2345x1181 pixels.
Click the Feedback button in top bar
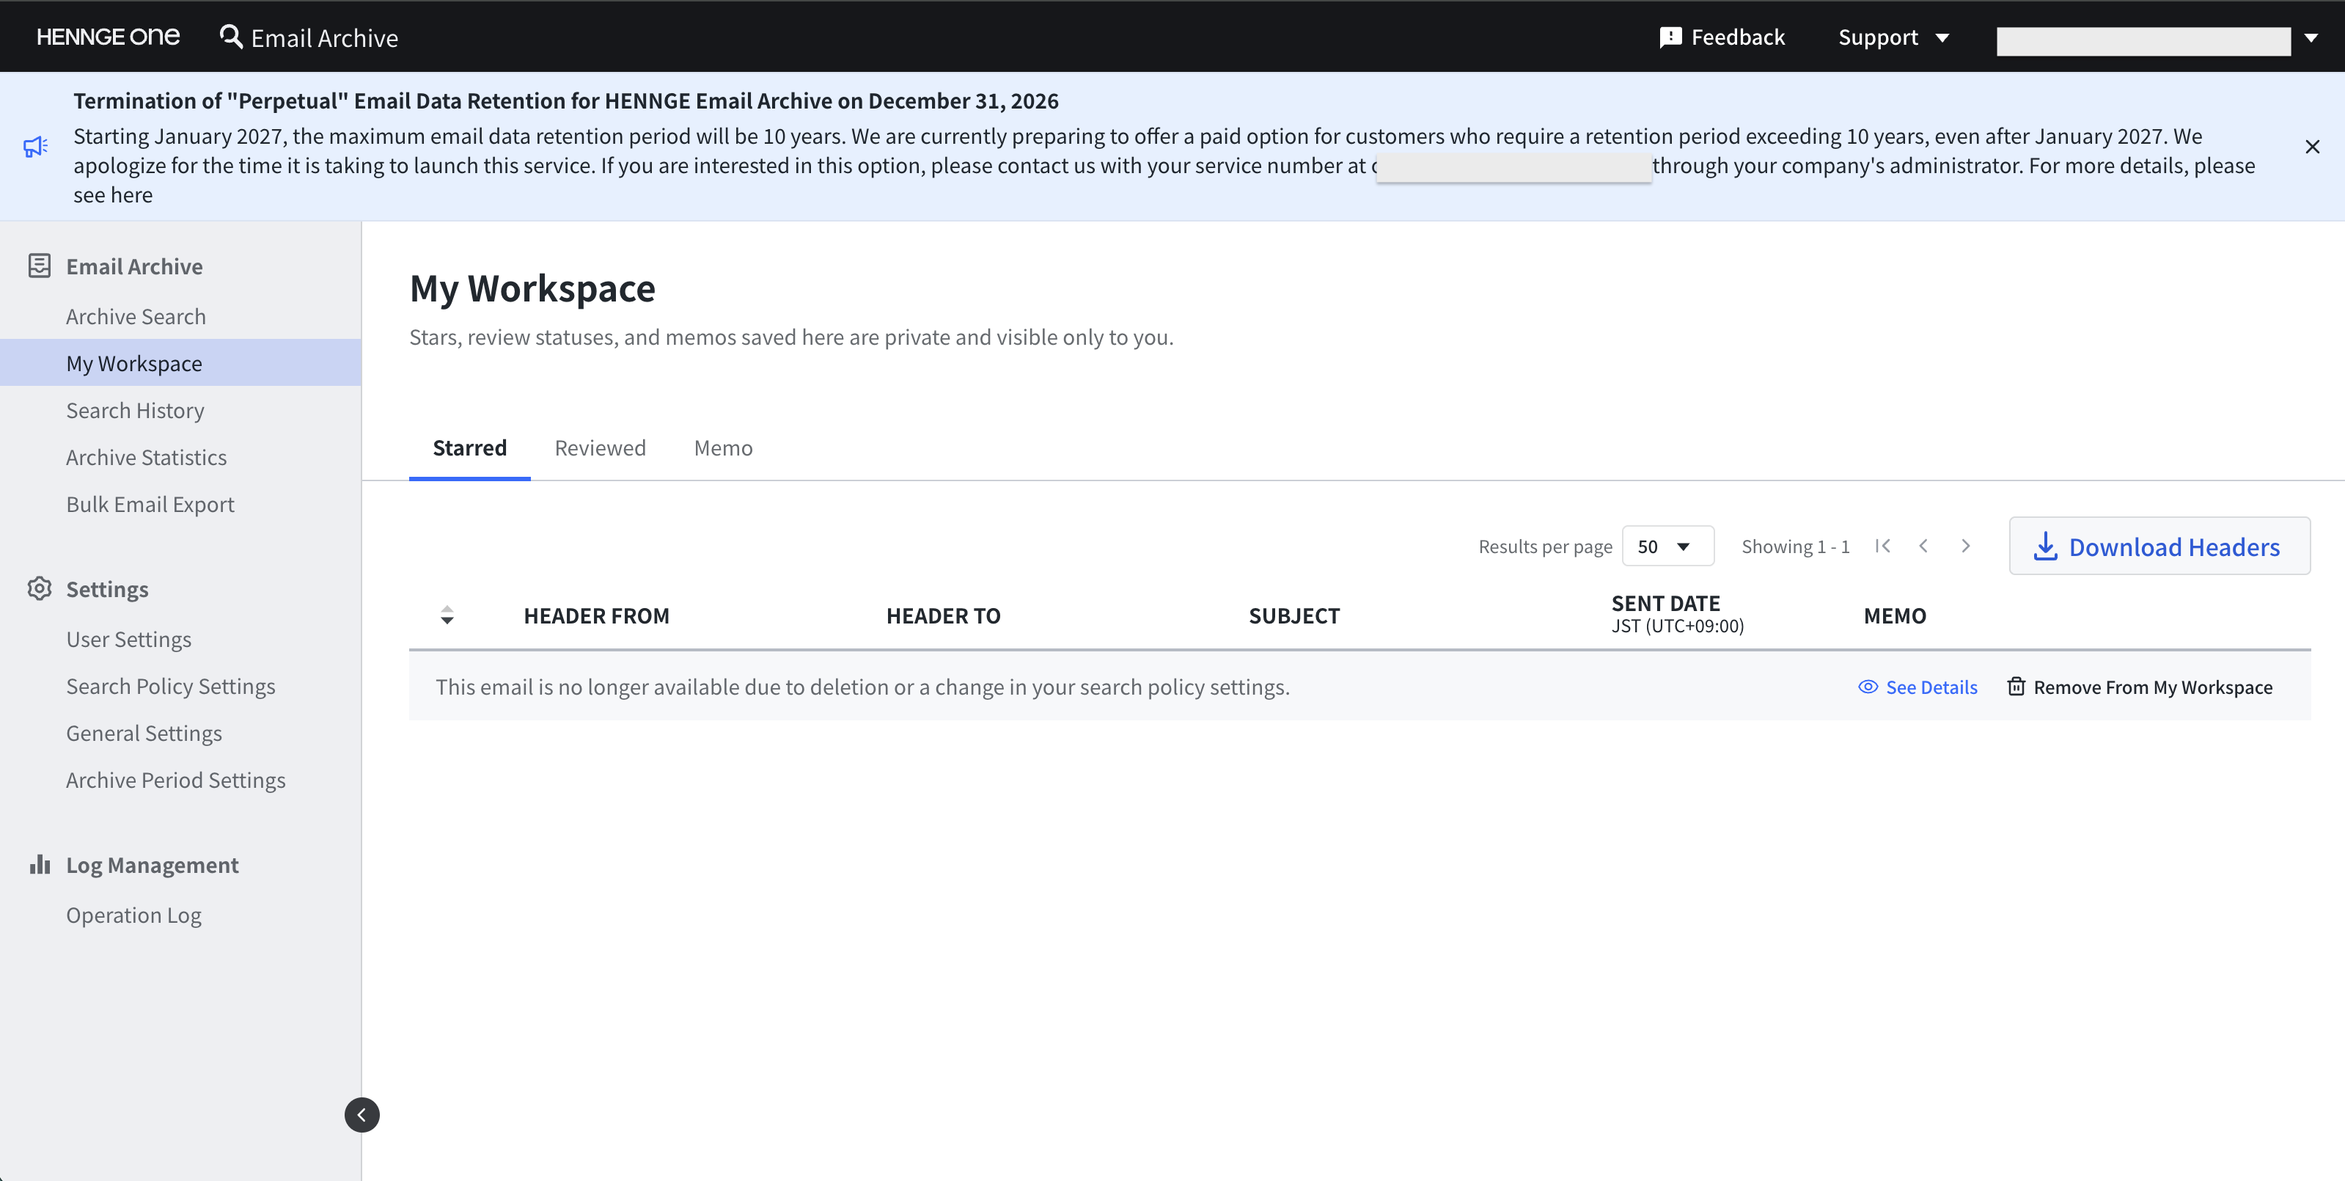tap(1722, 37)
